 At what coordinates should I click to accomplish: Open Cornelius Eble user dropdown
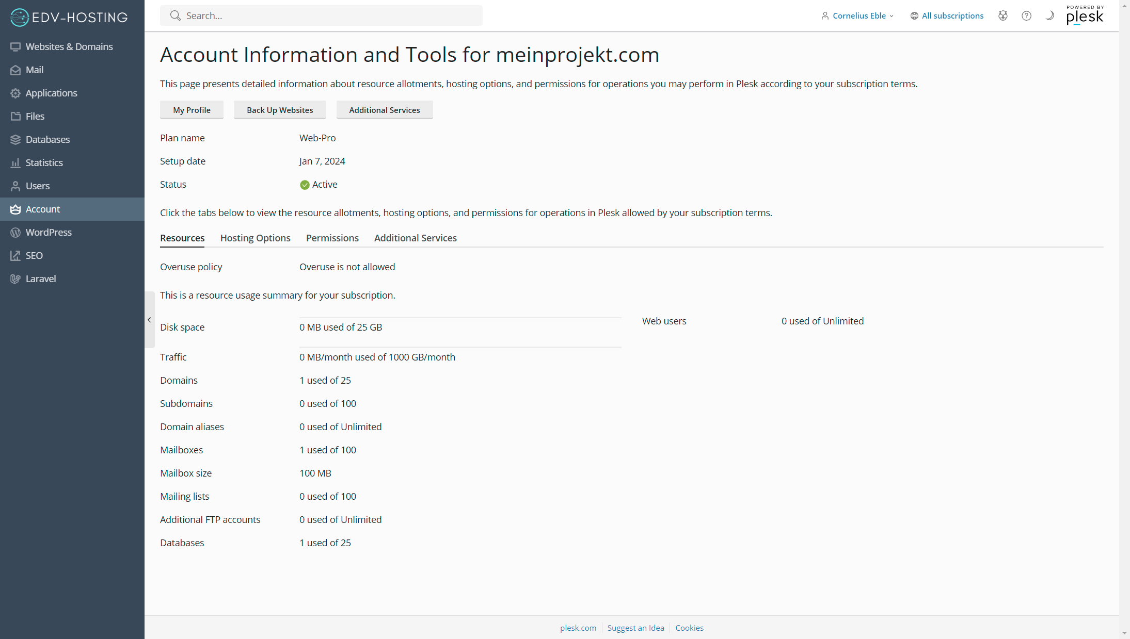tap(857, 16)
